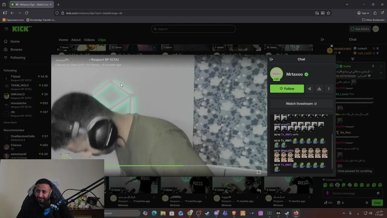Go back with the browser back arrow
Viewport: 387px width, 218px height.
tap(12, 13)
